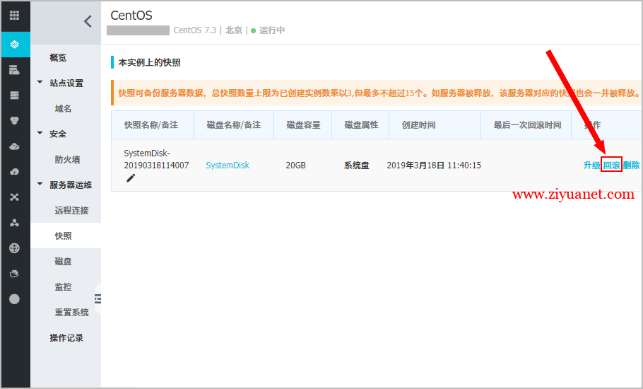Screen dimensions: 643x389
Task: Collapse the side menu with the handle tab
Action: pyautogui.click(x=98, y=298)
